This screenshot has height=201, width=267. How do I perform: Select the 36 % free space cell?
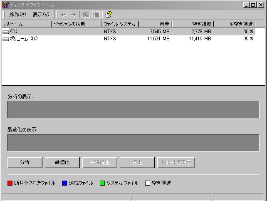[248, 32]
